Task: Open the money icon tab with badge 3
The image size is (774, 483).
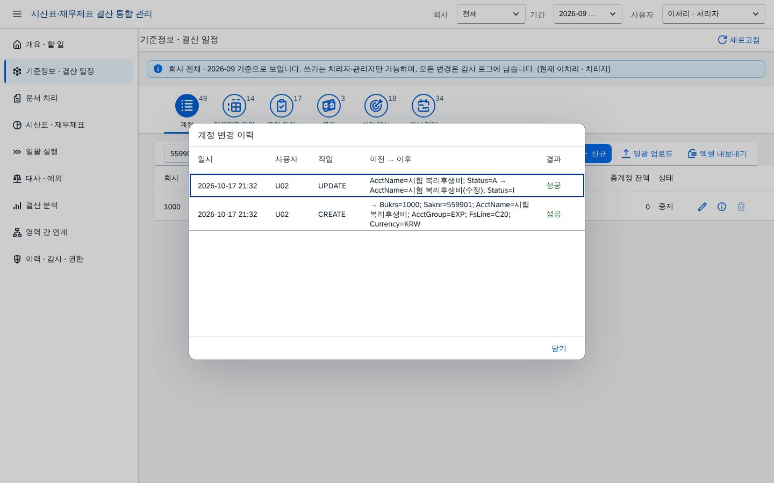Action: click(329, 106)
